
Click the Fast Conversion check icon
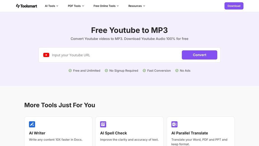click(x=144, y=70)
